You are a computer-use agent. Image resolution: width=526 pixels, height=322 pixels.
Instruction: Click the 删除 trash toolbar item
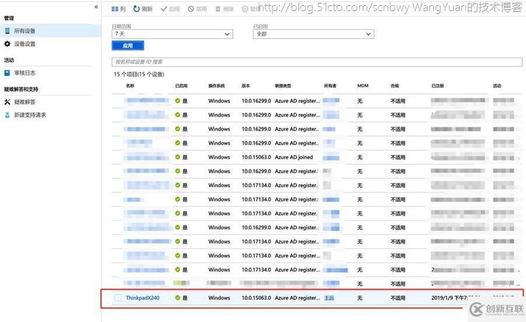coord(225,9)
